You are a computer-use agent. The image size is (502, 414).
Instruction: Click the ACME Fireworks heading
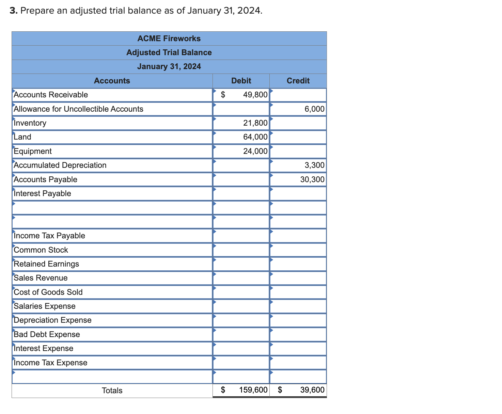click(169, 38)
